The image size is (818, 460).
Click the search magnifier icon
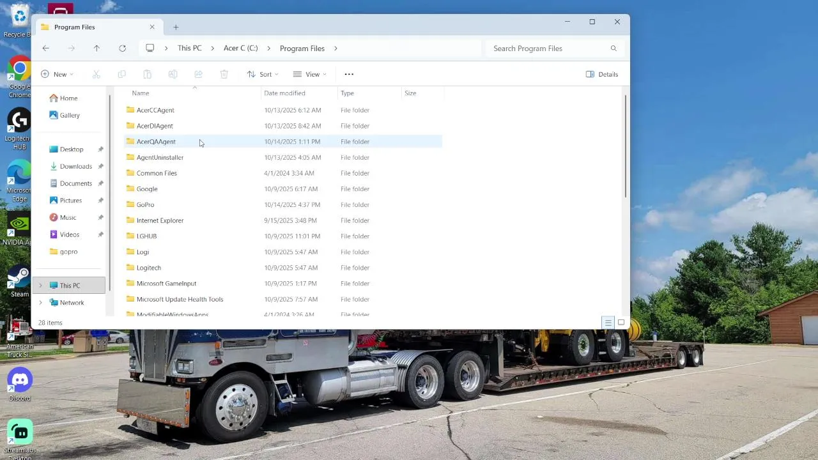[613, 49]
